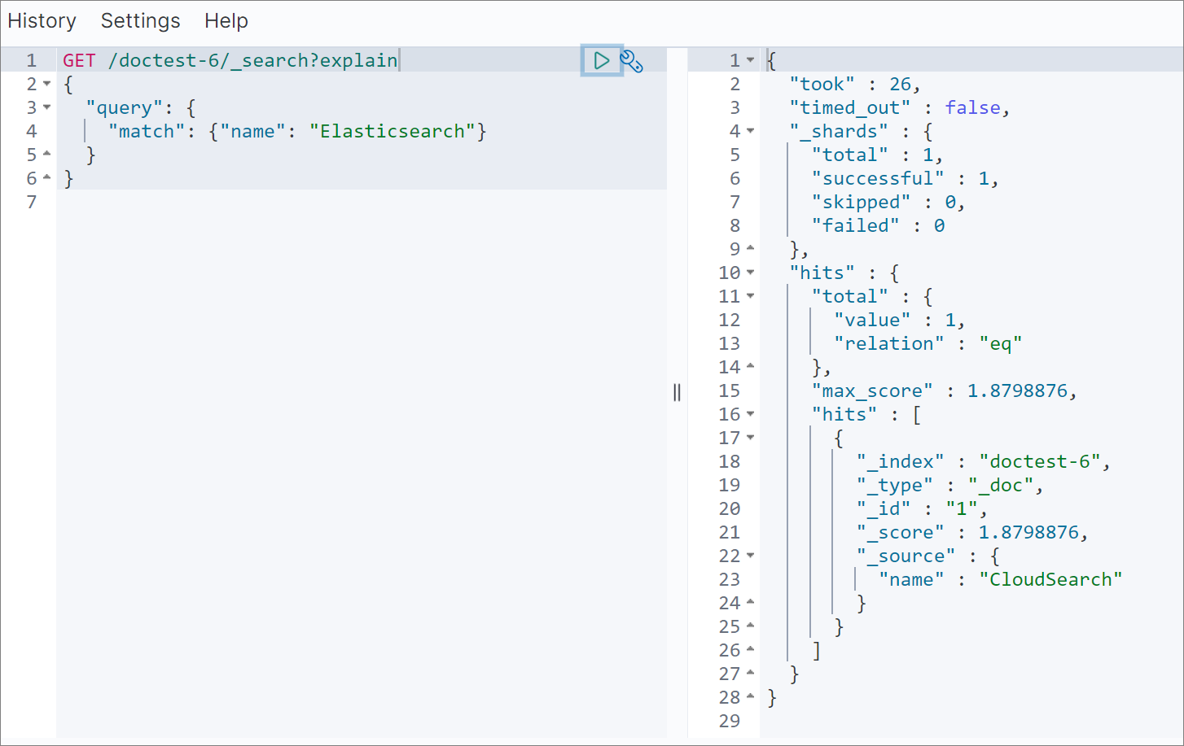Click the "_id" : "1" line
This screenshot has height=746, width=1184.
tap(922, 508)
